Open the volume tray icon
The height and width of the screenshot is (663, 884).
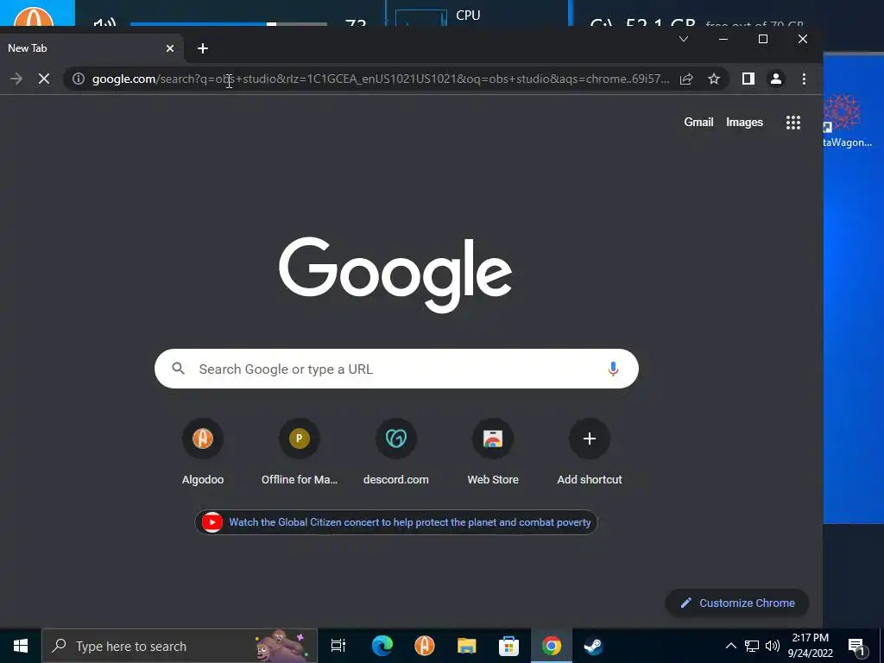pyautogui.click(x=773, y=646)
